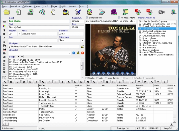Toggle the 2 externe Bilder checkbox
The image size is (179, 131).
[x=87, y=18]
